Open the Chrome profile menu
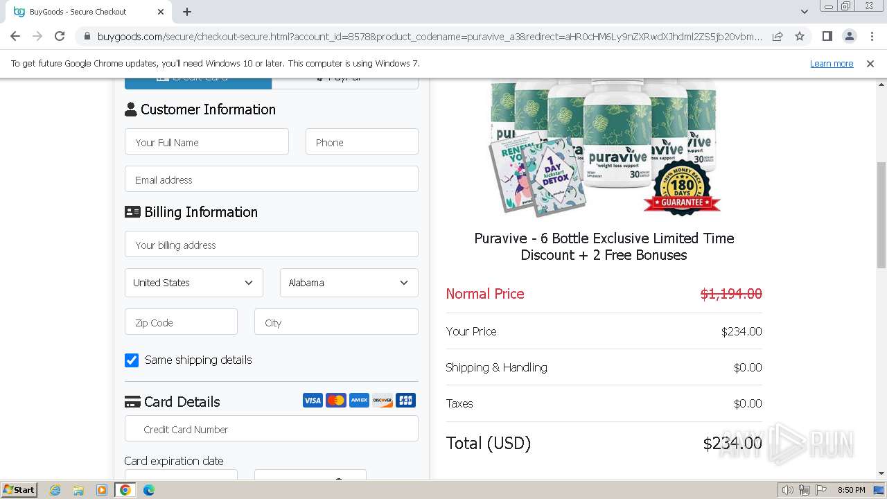Viewport: 887px width, 499px height. point(849,36)
